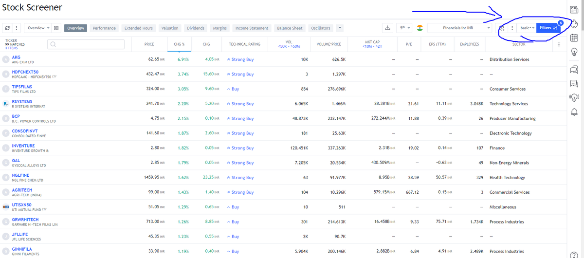584x258 pixels.
Task: Click NGLFINE price 1459.95
Action: (x=153, y=178)
